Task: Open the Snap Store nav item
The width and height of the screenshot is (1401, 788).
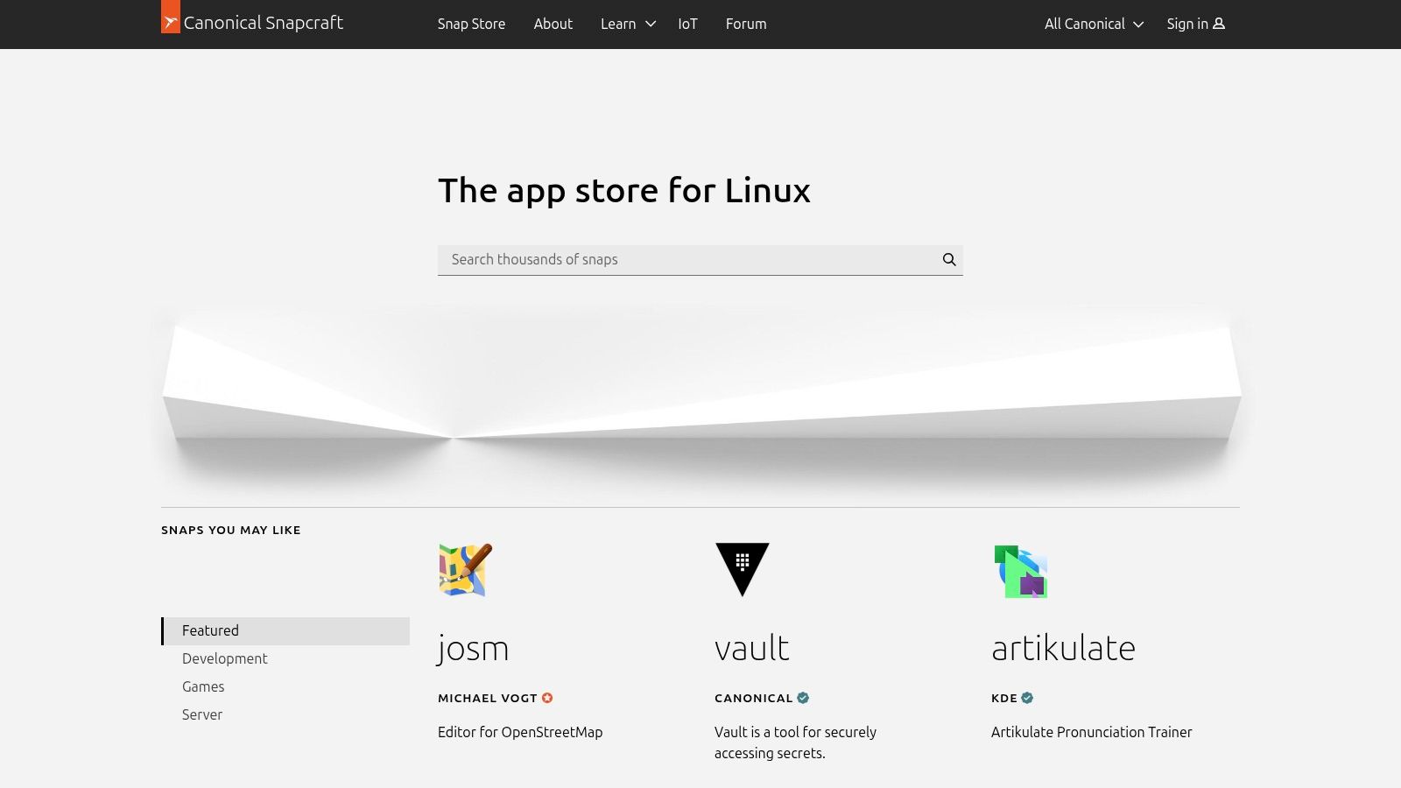Action: (x=471, y=24)
